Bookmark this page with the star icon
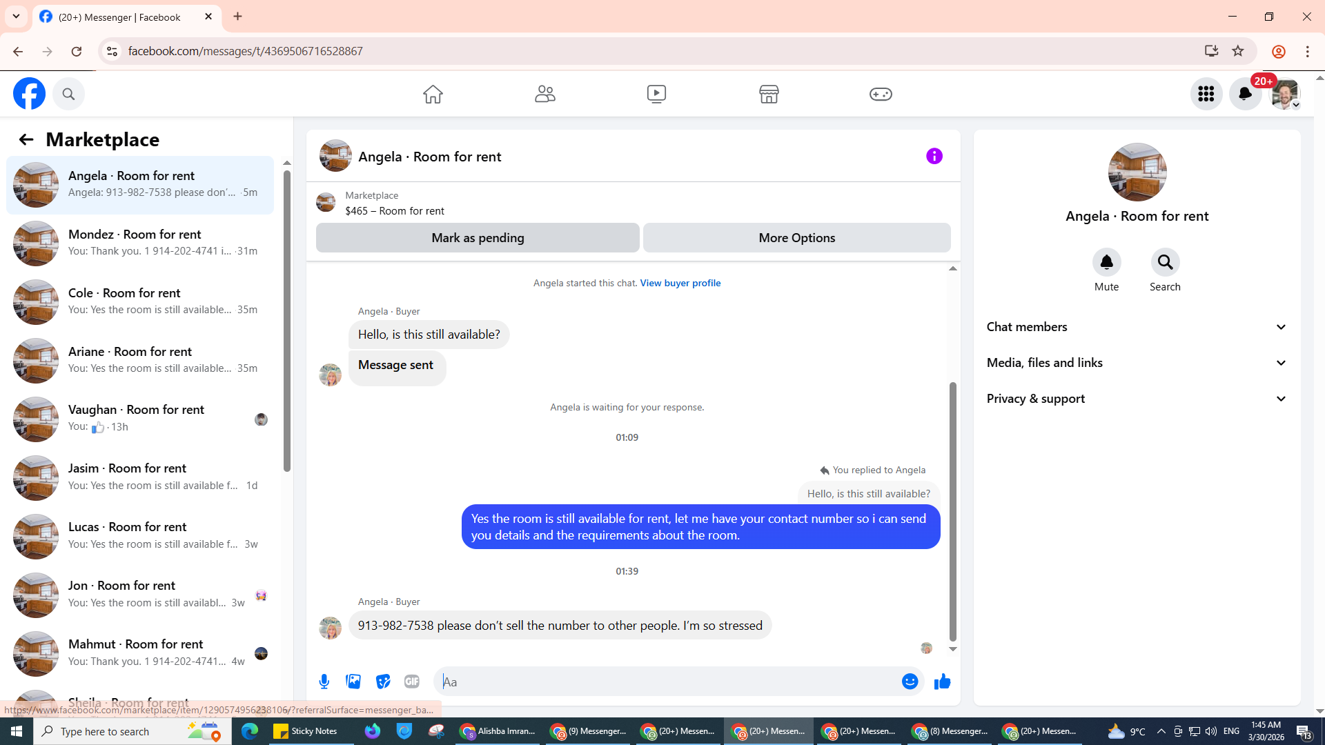 [1238, 51]
